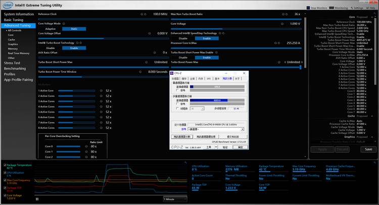Pause the monitoring graph
Image resolution: width=379 pixels, height=205 pixels.
(37, 199)
